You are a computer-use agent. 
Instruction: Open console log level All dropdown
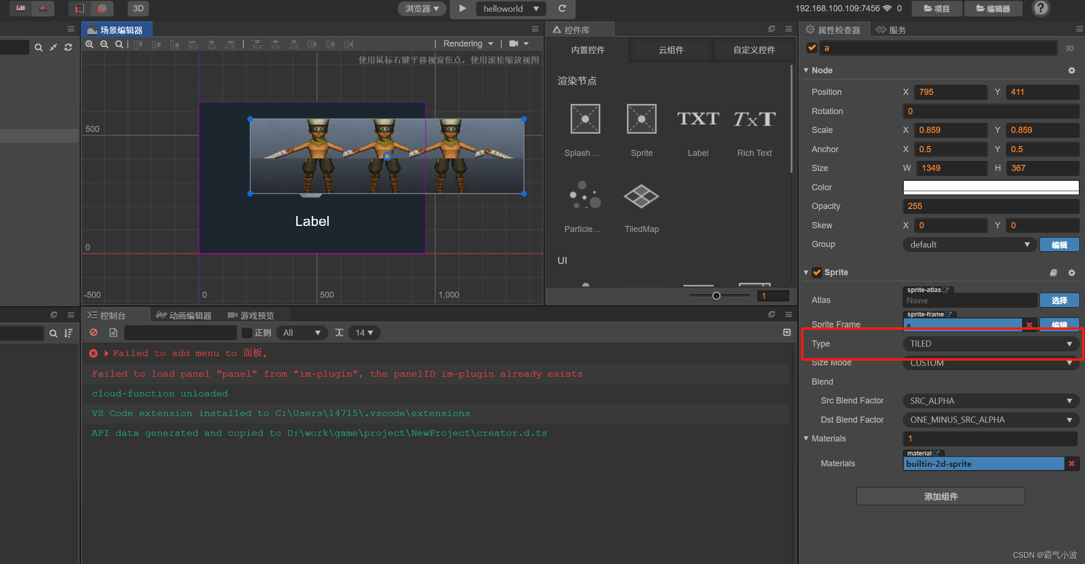[x=302, y=332]
